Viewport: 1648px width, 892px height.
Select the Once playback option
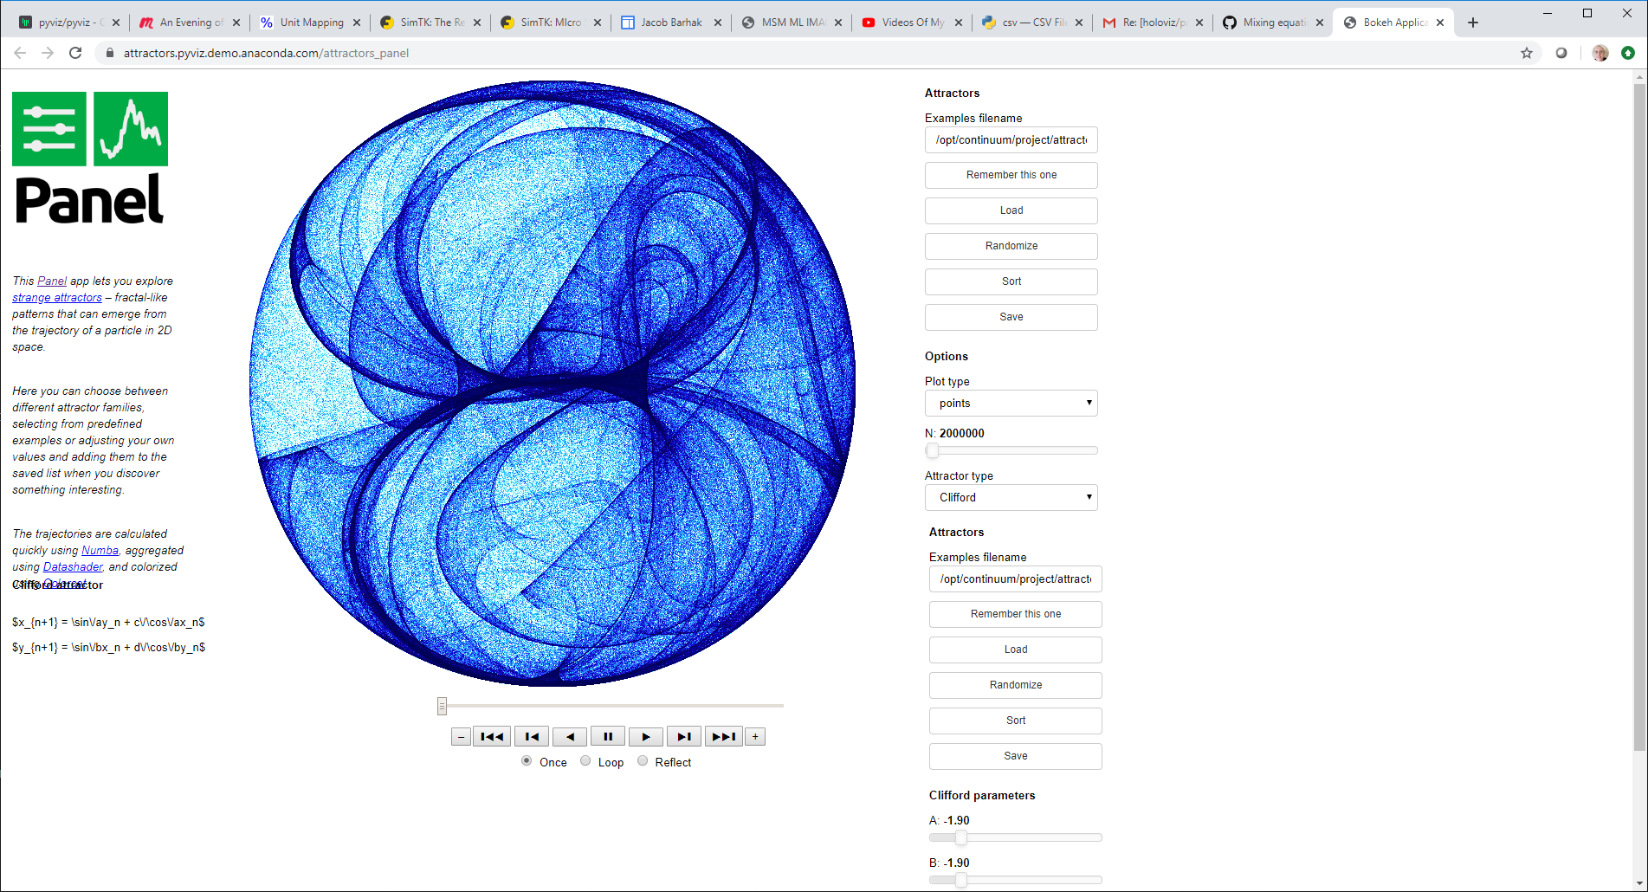pos(526,760)
